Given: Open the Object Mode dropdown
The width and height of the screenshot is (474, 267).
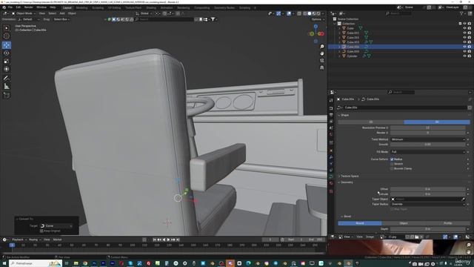Looking at the screenshot, I should click(x=24, y=13).
